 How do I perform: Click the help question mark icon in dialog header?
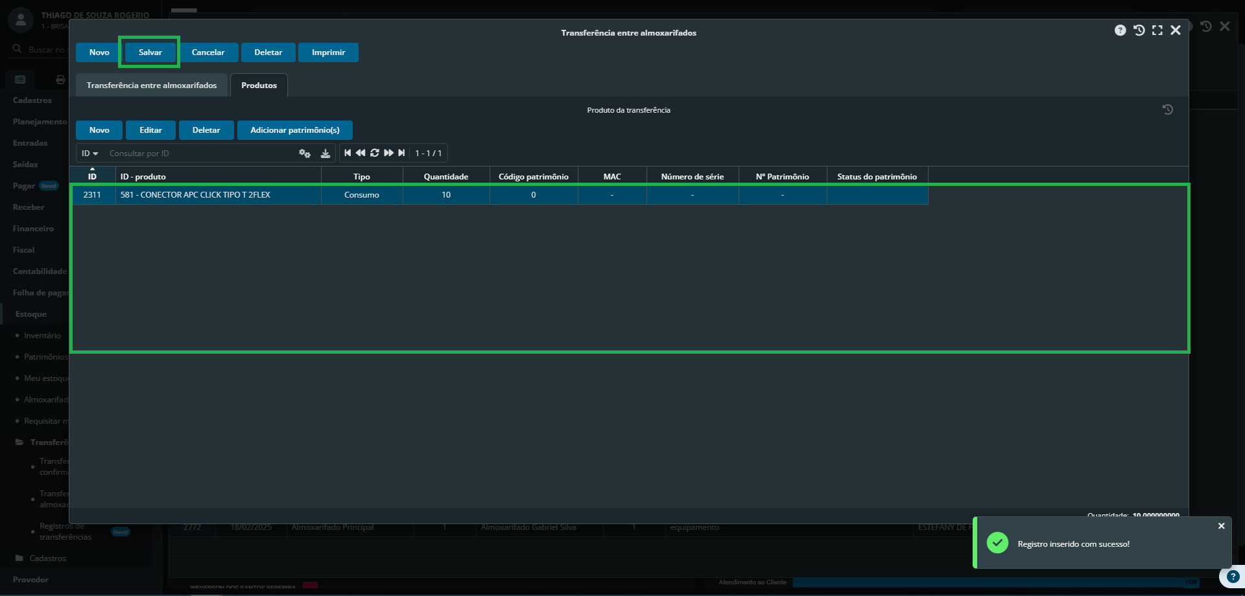(x=1120, y=30)
